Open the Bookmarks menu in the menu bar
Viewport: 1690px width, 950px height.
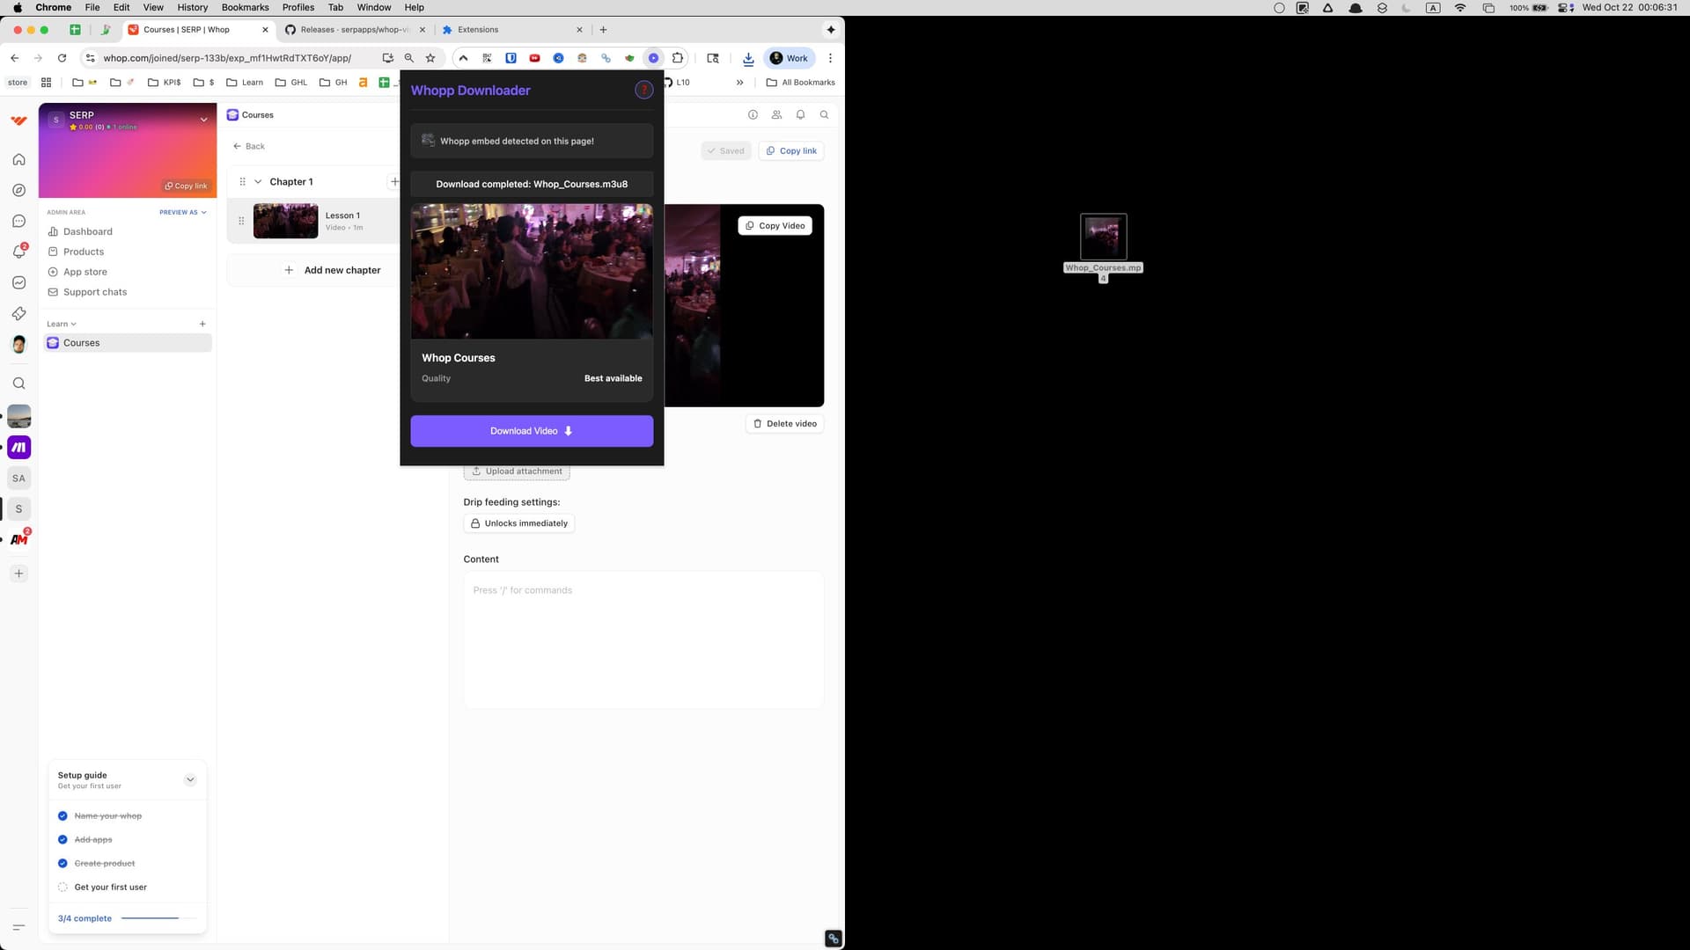click(245, 7)
